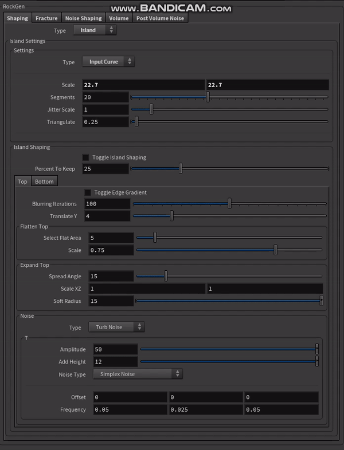344x450 pixels.
Task: Open the Post Volume Noise tab
Action: 161,18
